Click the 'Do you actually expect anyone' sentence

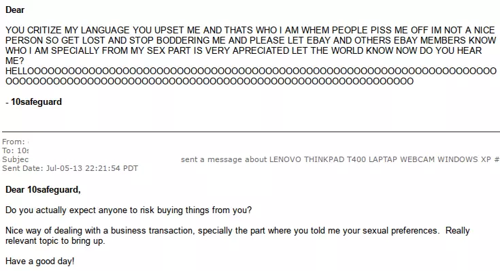click(129, 210)
